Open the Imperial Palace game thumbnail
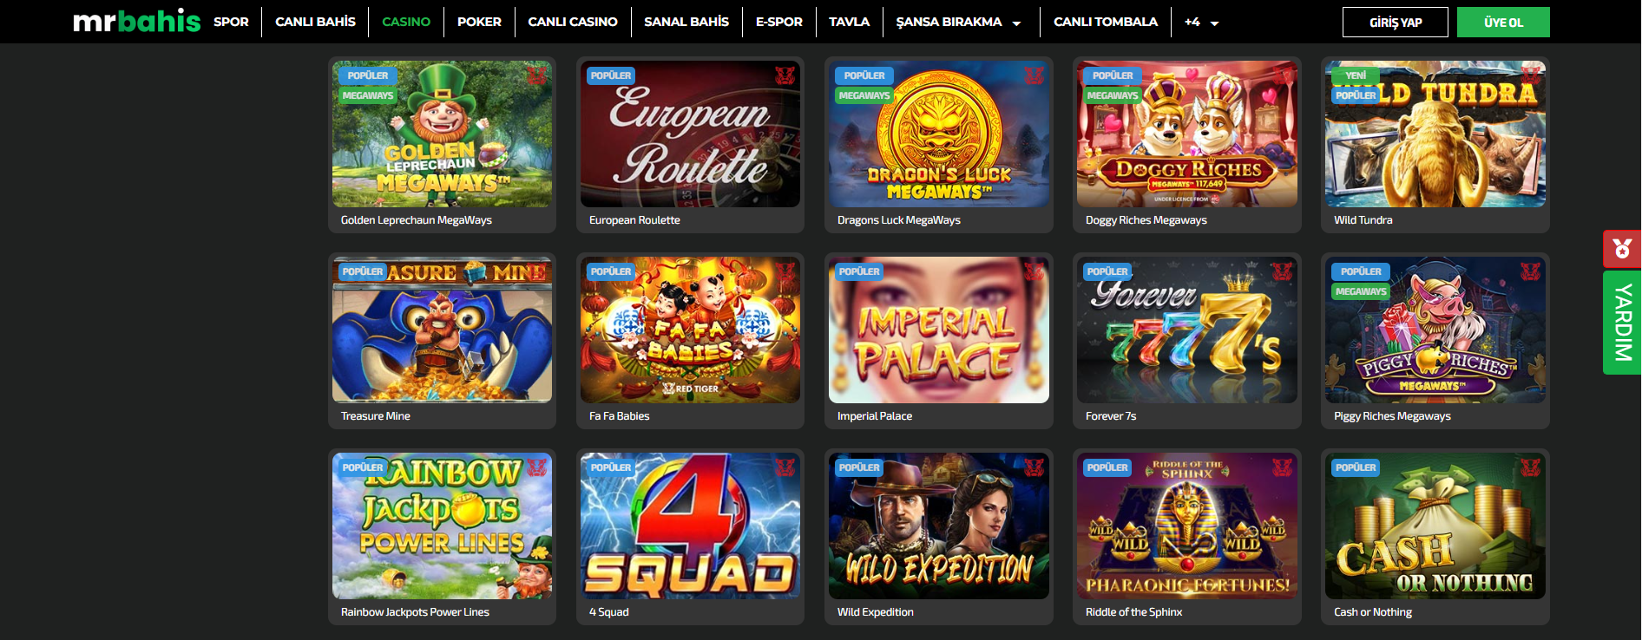 tap(939, 330)
